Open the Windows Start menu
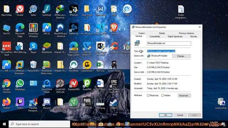 4,124
